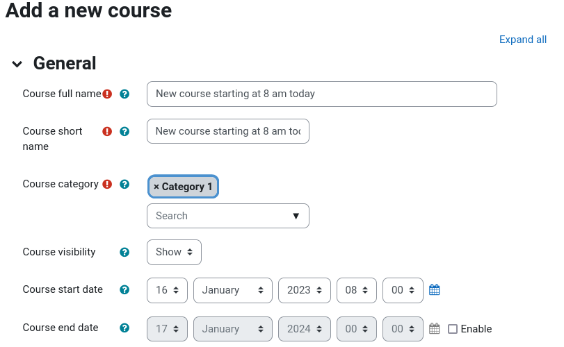Open the Course visibility Show dropdown
564x347 pixels.
[174, 252]
